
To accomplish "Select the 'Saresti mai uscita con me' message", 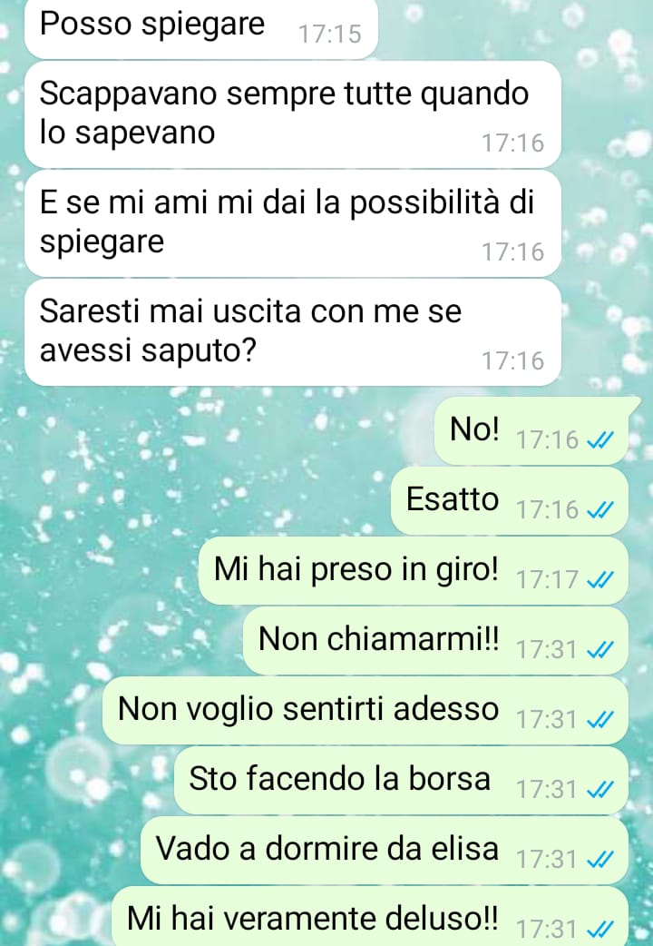I will [x=292, y=332].
